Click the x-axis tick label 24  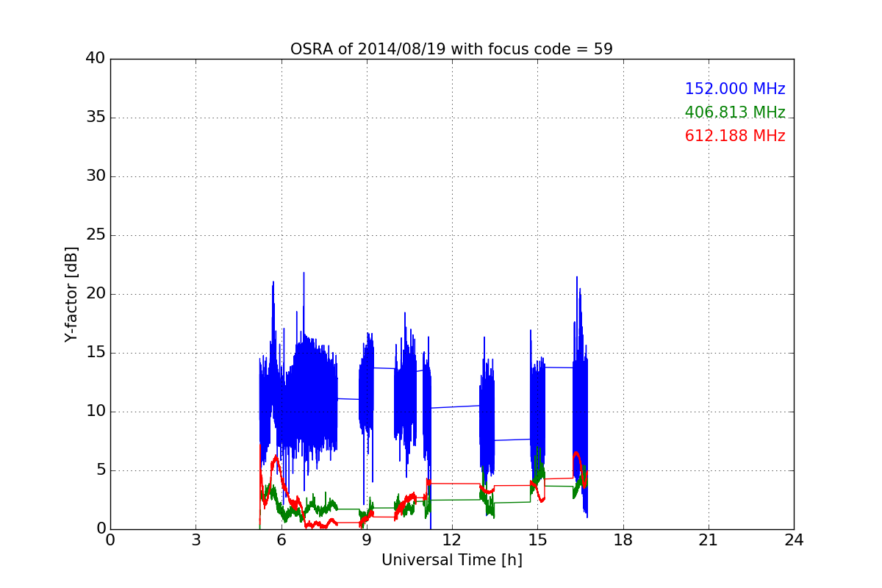pos(794,540)
